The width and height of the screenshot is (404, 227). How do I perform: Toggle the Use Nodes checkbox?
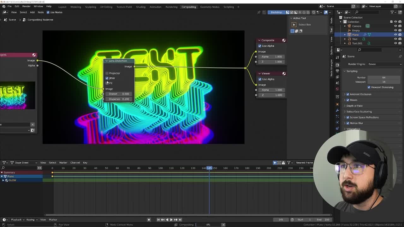pos(47,12)
